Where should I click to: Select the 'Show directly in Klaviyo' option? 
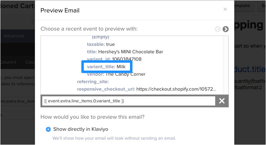pos(48,129)
